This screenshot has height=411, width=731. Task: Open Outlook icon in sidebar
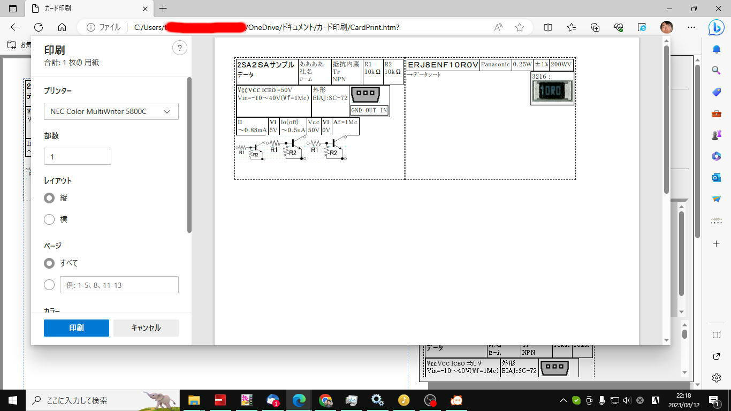717,178
